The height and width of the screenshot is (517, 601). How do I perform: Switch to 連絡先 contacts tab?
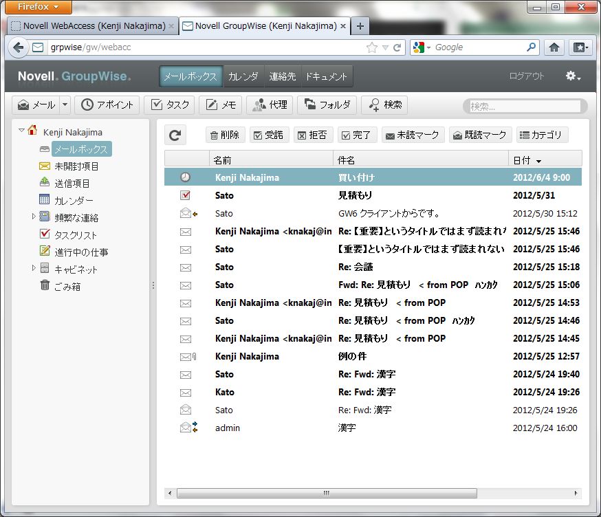coord(283,76)
